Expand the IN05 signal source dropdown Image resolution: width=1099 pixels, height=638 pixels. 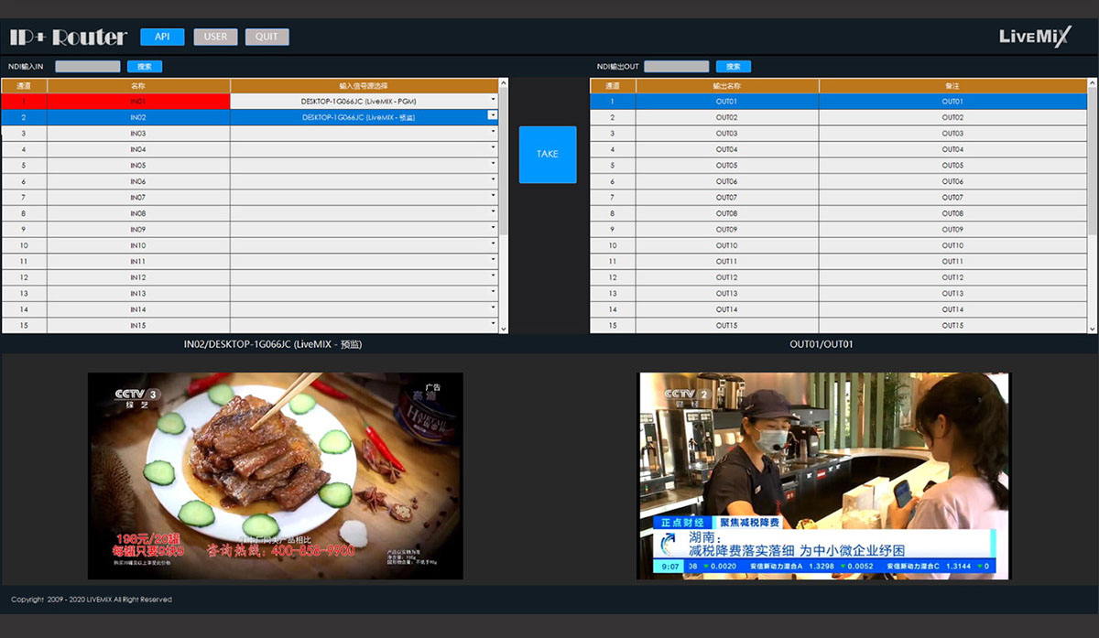pos(493,165)
